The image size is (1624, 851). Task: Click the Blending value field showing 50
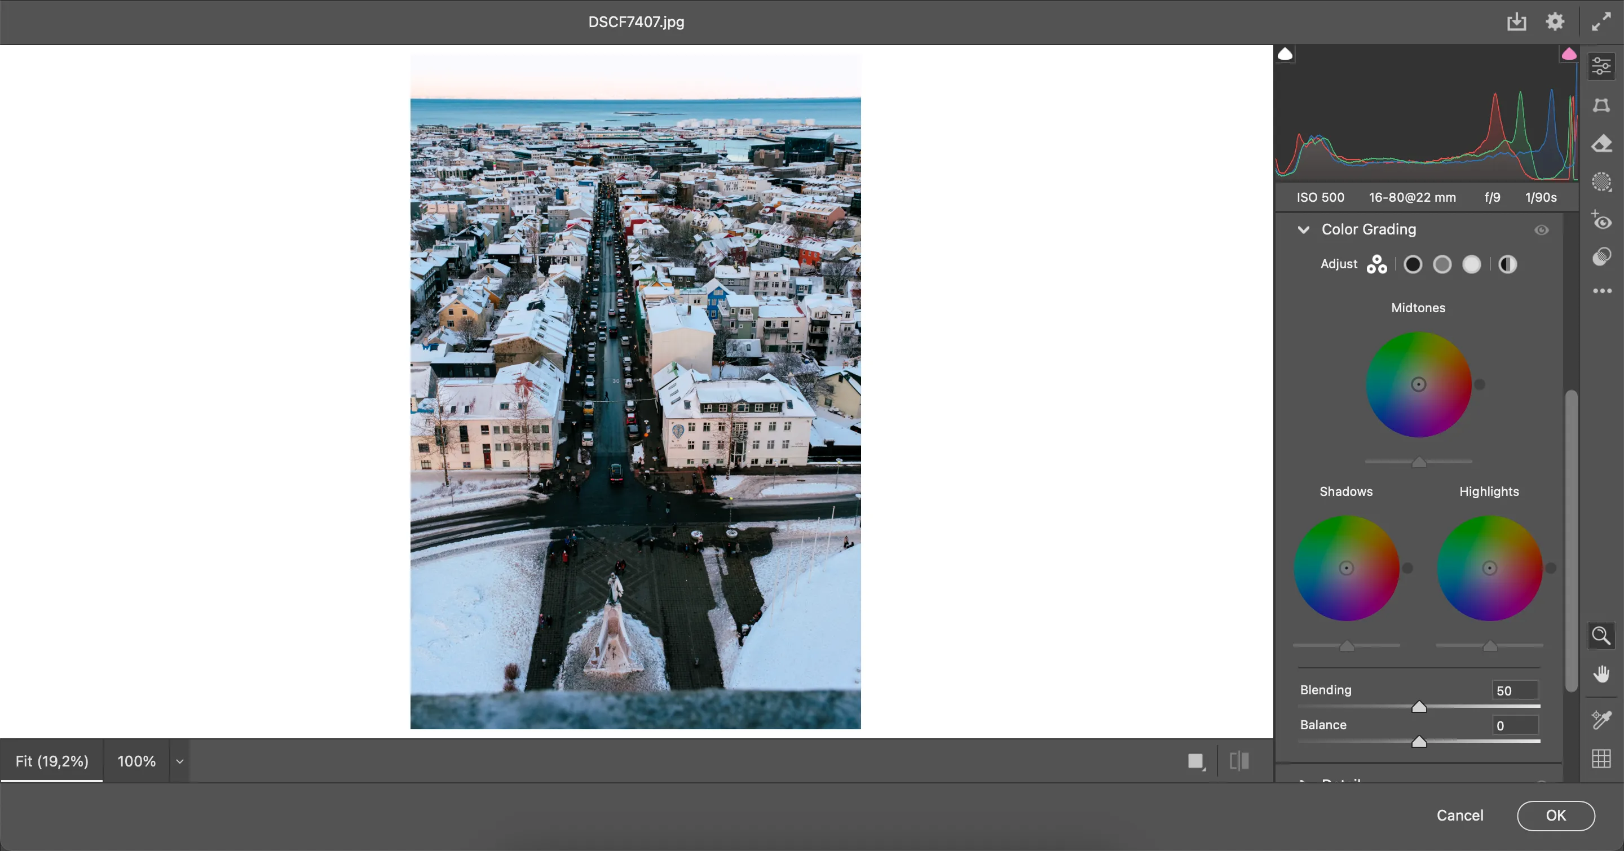1513,690
